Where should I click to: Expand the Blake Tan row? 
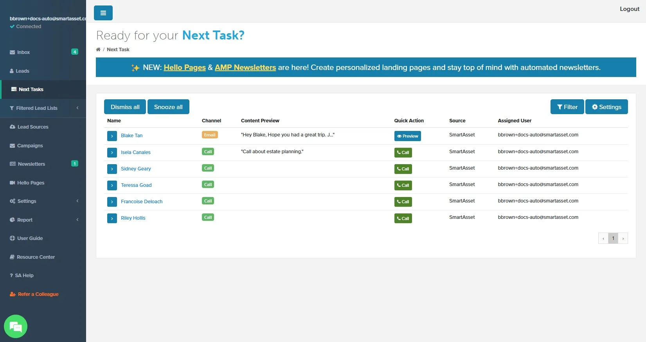click(x=112, y=136)
